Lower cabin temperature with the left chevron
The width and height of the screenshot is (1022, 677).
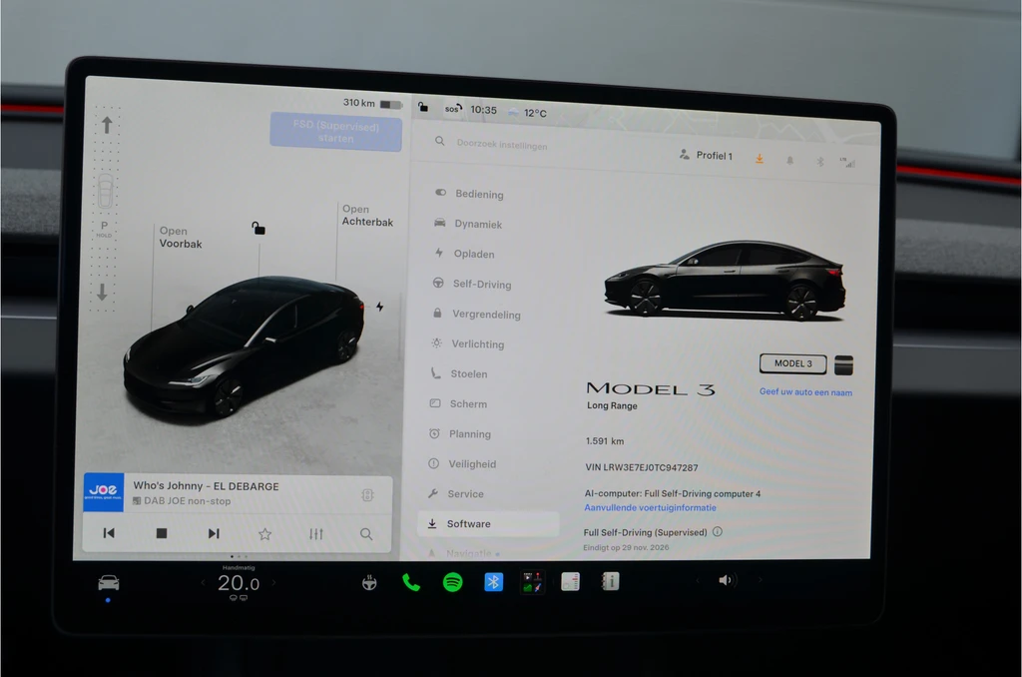pyautogui.click(x=204, y=582)
